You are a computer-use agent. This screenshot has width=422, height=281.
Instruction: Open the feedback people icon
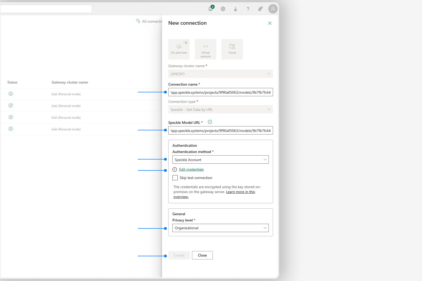[x=260, y=9]
